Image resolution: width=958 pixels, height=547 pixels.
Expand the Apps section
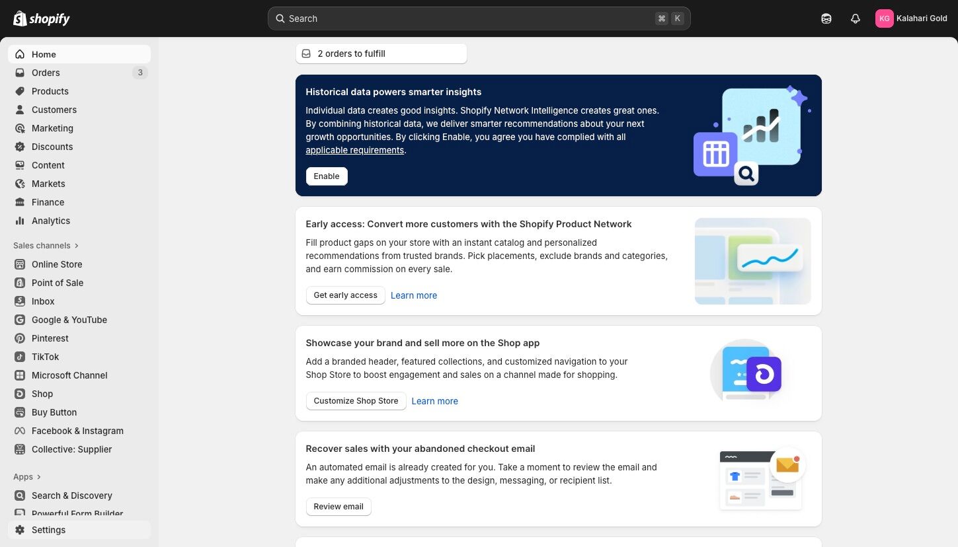[27, 477]
